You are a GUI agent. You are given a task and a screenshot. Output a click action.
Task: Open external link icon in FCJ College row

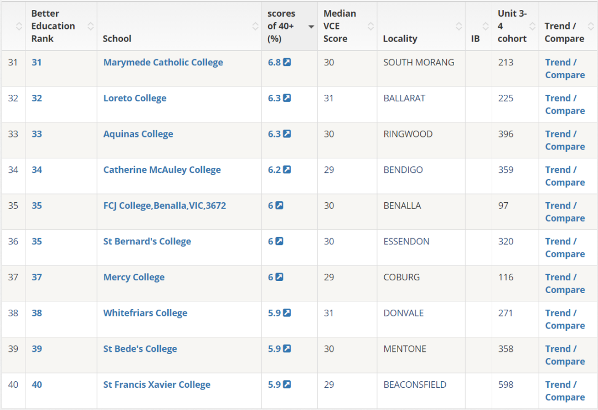point(279,206)
